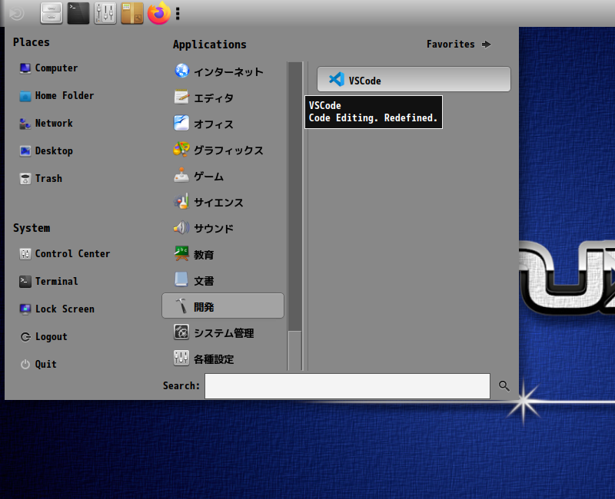Open Control Center from the System list
This screenshot has width=615, height=499.
point(65,254)
